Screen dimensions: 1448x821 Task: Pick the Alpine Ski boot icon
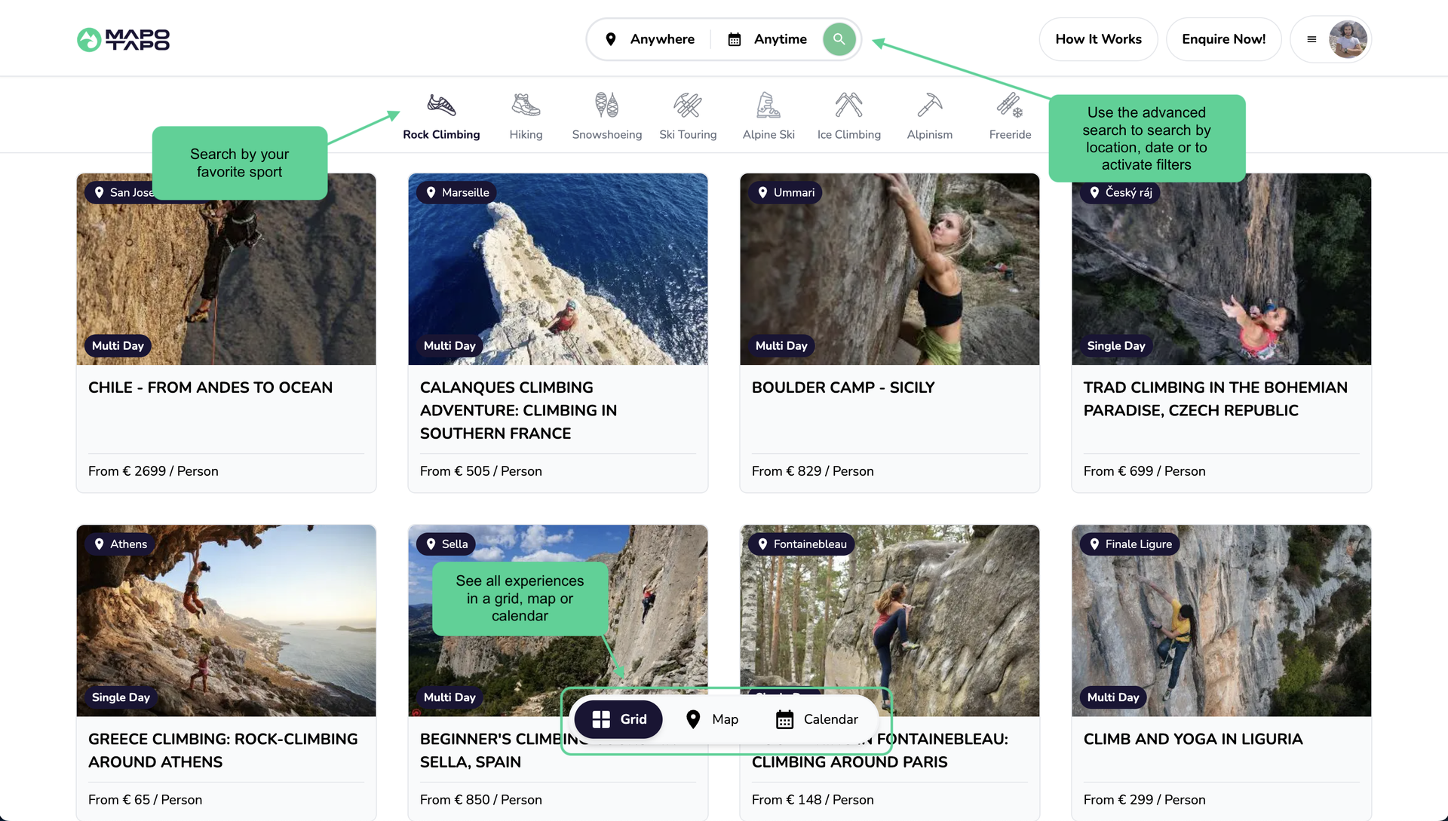[x=768, y=106]
